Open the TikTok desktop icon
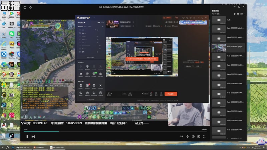The width and height of the screenshot is (267, 150). [x=12, y=136]
